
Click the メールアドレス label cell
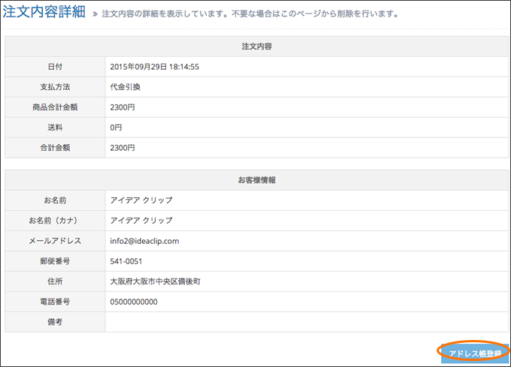tap(55, 241)
